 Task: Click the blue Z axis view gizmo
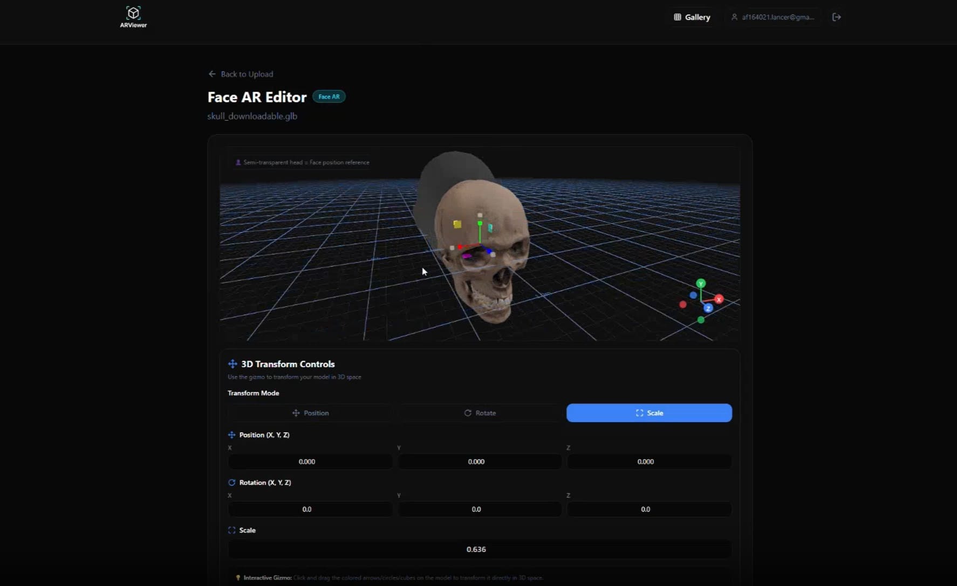[708, 308]
